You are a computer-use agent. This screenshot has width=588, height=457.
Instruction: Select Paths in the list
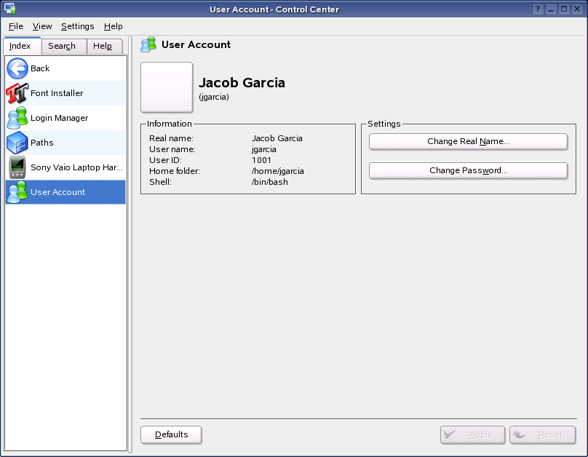(x=65, y=143)
